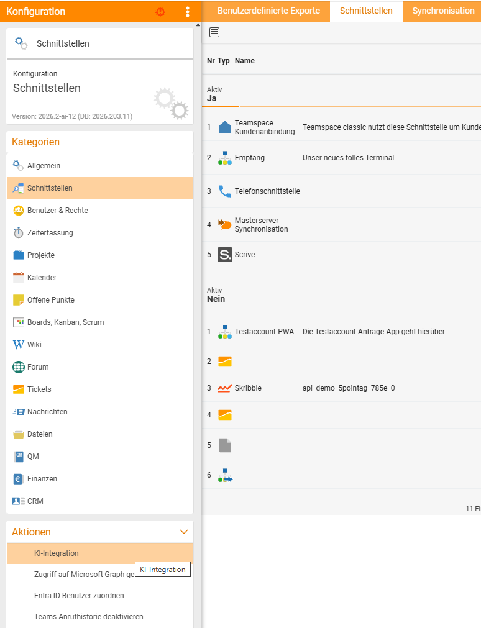Click the Offene Punkte sticky note icon
This screenshot has width=481, height=628.
[19, 300]
